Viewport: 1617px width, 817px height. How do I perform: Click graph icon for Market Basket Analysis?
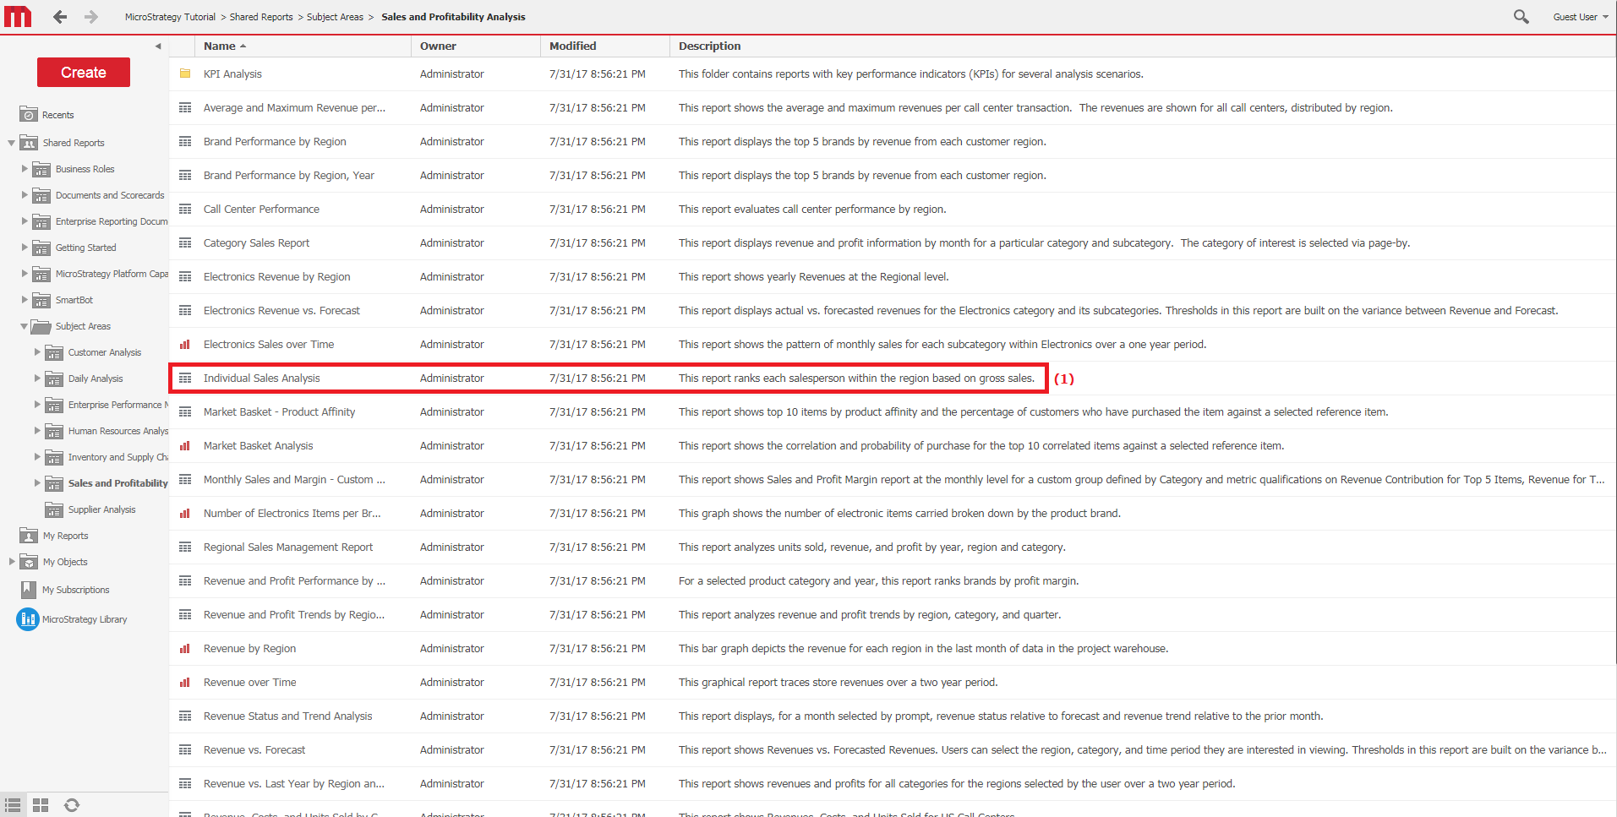(185, 445)
